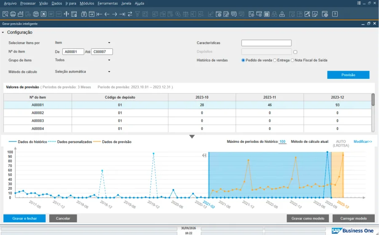Select Pedido de venda radio button

[243, 60]
